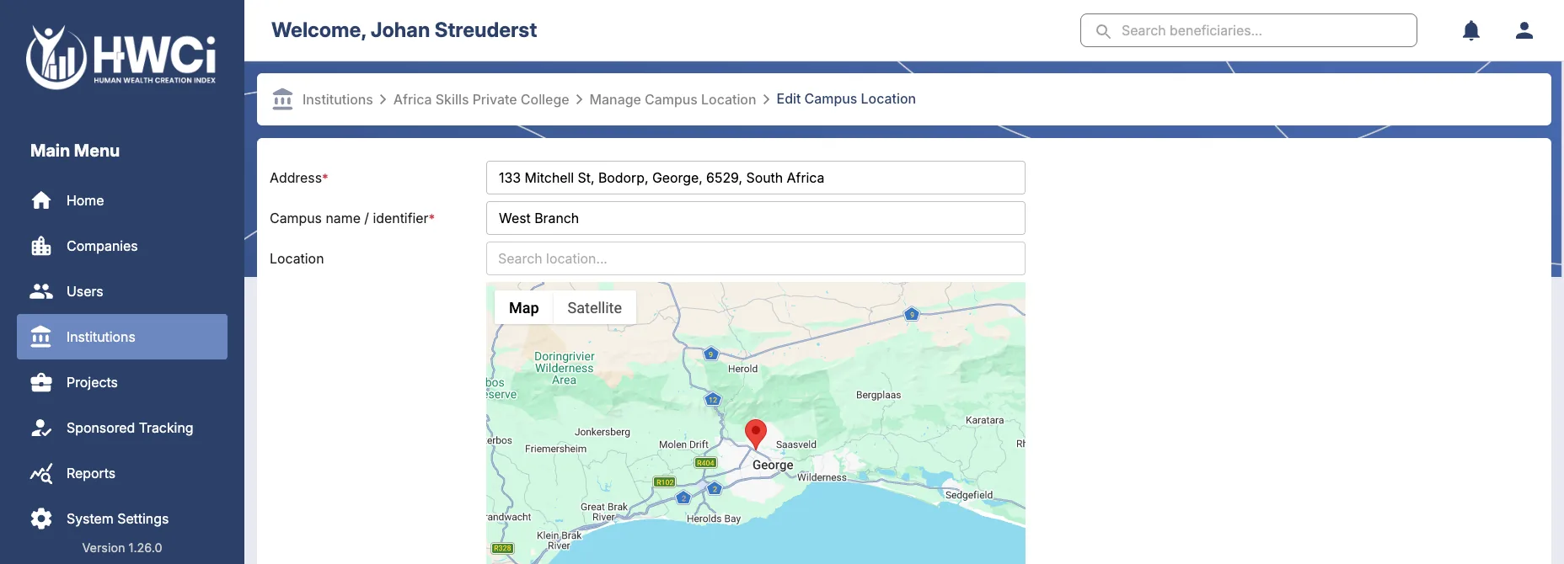
Task: Open Reports in main menu
Action: click(122, 473)
